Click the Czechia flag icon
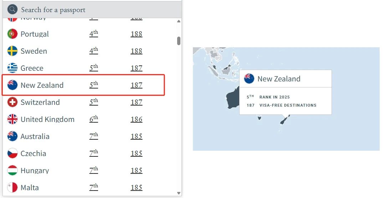Viewport: 390px width, 198px height. (12, 153)
